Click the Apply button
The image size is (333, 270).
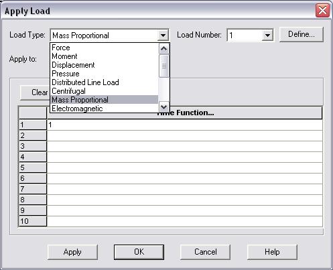(72, 252)
